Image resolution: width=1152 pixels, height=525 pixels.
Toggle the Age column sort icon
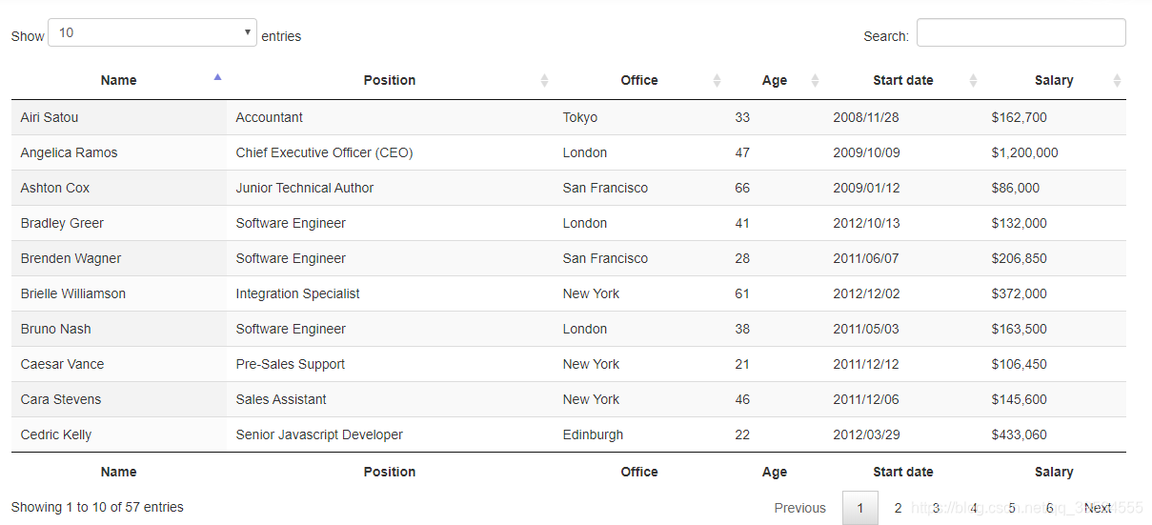click(815, 81)
